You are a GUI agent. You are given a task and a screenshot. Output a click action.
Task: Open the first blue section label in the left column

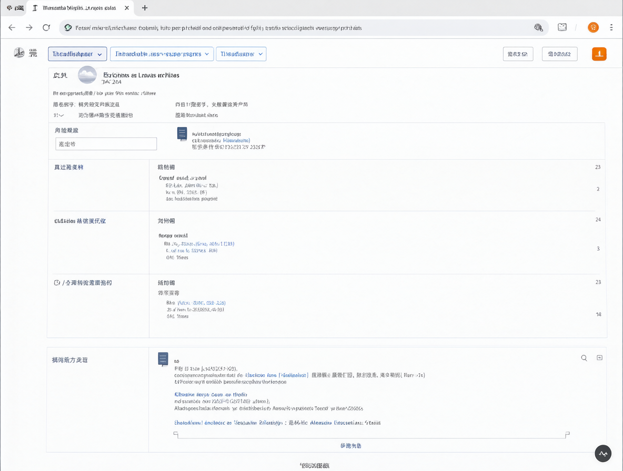[69, 167]
